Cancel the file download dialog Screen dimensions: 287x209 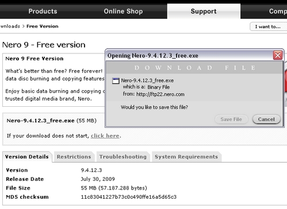coord(266,119)
